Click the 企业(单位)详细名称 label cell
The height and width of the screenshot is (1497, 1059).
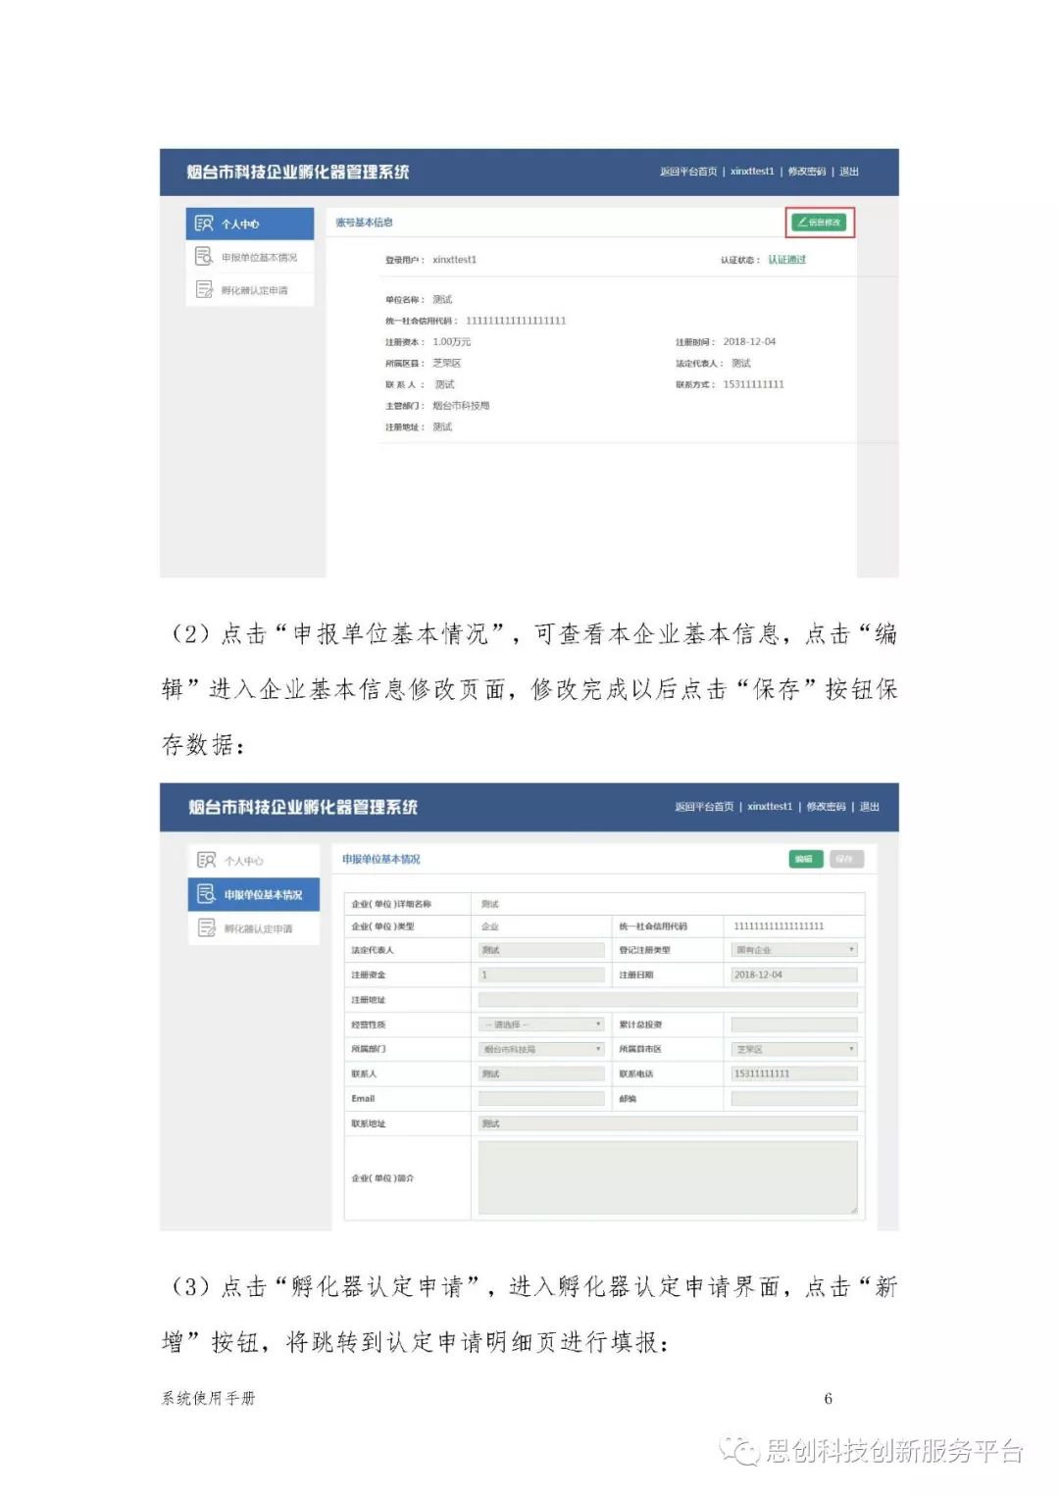(407, 904)
